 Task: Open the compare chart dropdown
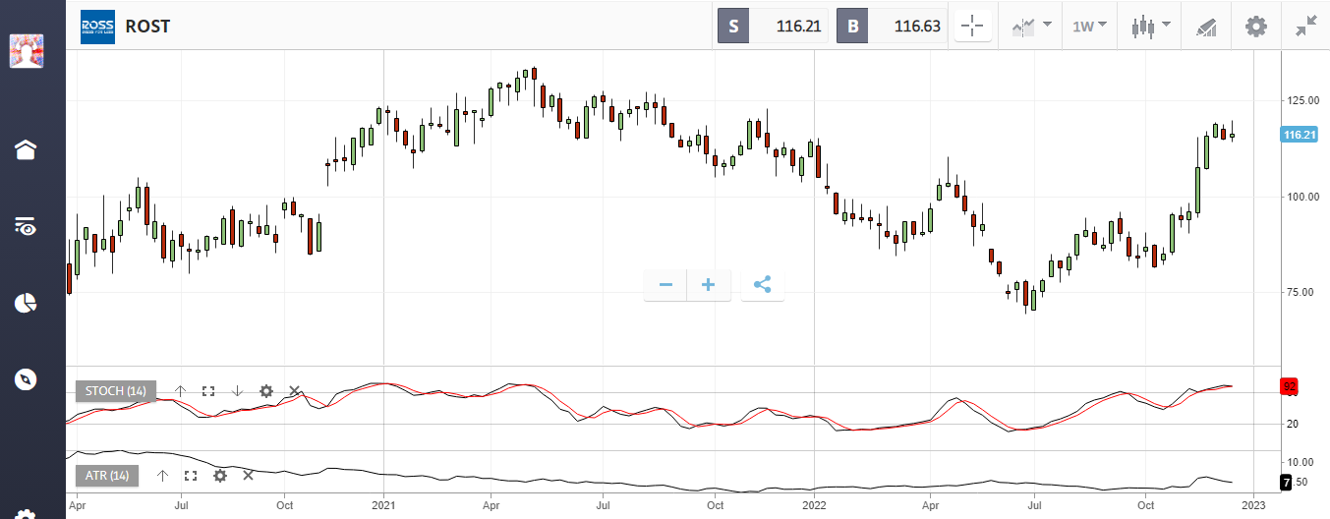tap(1031, 26)
